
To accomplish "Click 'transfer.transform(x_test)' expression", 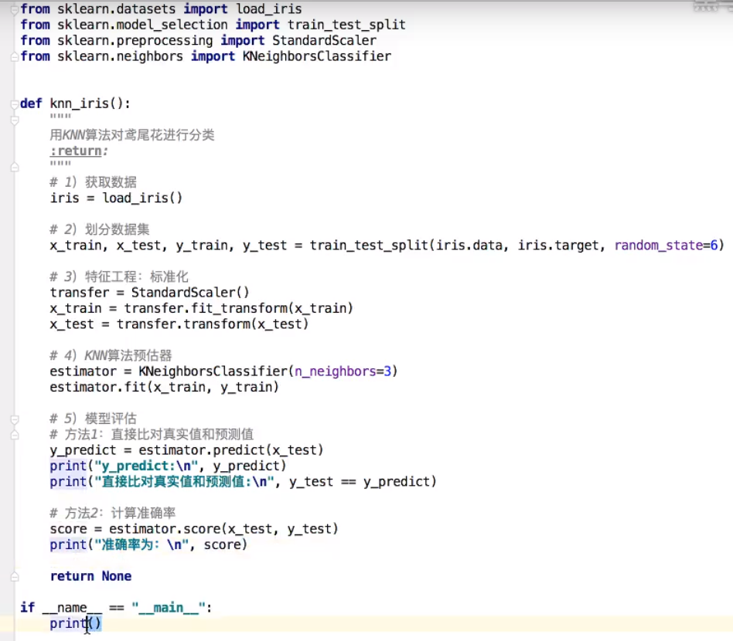I will pyautogui.click(x=213, y=324).
